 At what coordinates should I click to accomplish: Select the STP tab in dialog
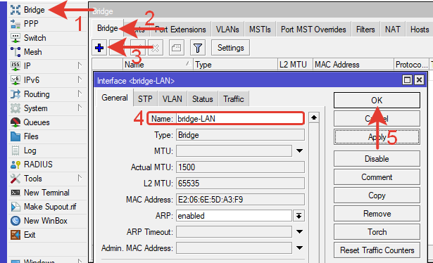145,99
